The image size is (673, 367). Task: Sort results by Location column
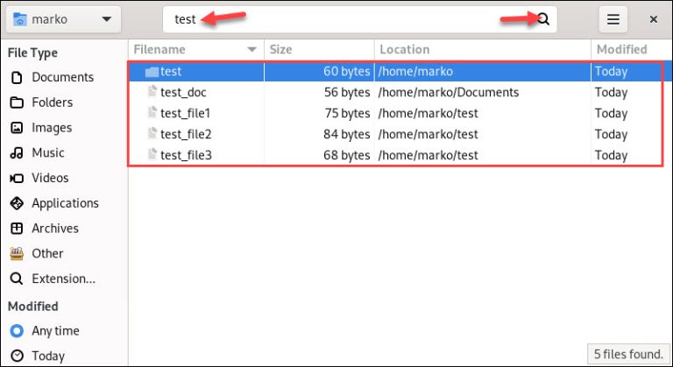point(483,50)
